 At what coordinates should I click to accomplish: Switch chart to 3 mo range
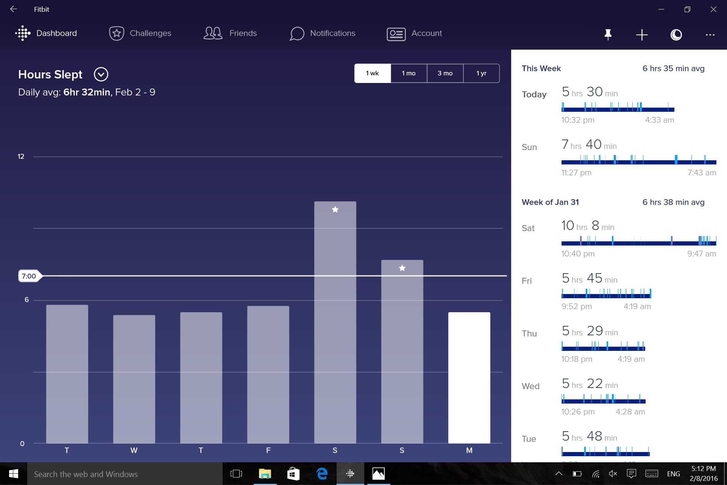(x=445, y=73)
